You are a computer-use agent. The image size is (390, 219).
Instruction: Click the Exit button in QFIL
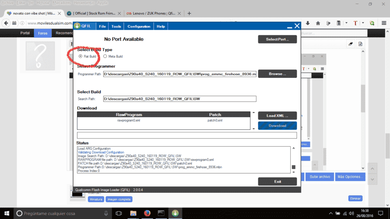click(277, 181)
